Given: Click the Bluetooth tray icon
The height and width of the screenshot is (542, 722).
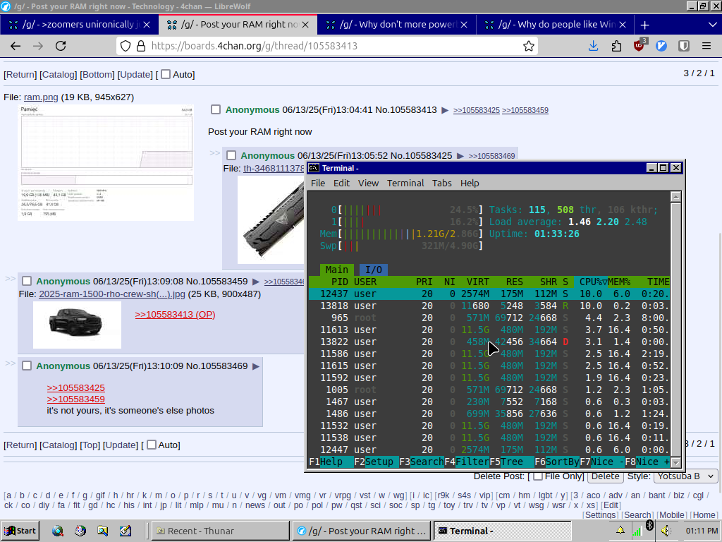Looking at the screenshot, I should [649, 526].
